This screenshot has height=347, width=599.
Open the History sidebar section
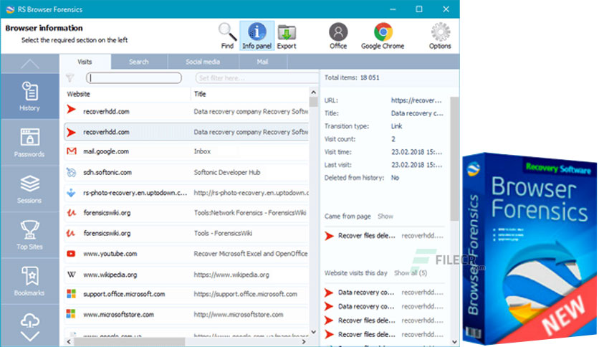tap(29, 96)
